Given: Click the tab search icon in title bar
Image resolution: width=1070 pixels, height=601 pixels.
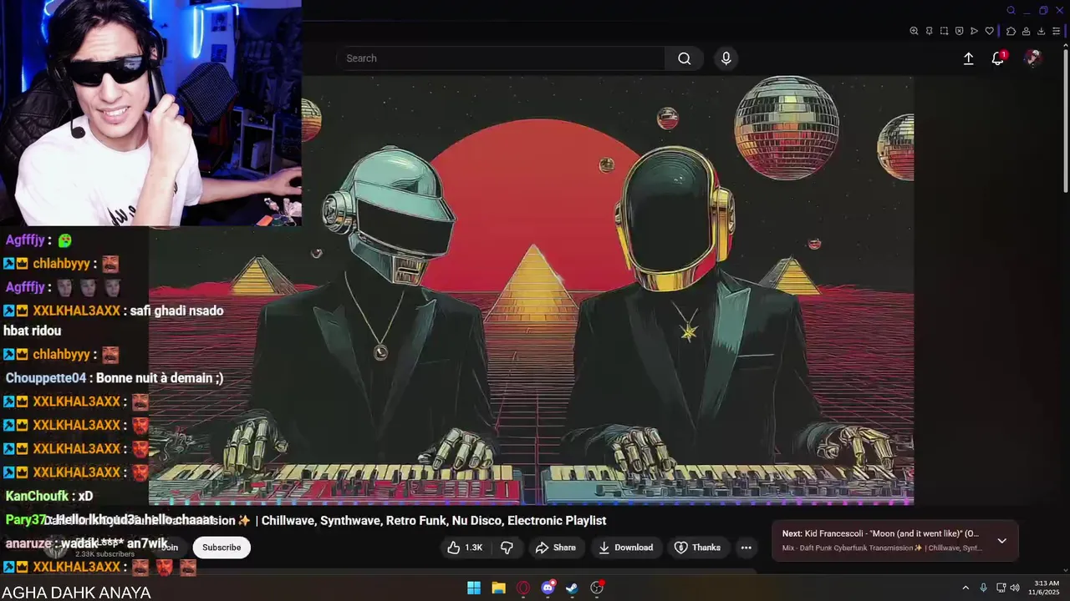Looking at the screenshot, I should click(x=1011, y=11).
